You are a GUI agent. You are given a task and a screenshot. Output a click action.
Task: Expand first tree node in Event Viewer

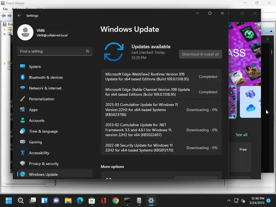coord(4,29)
